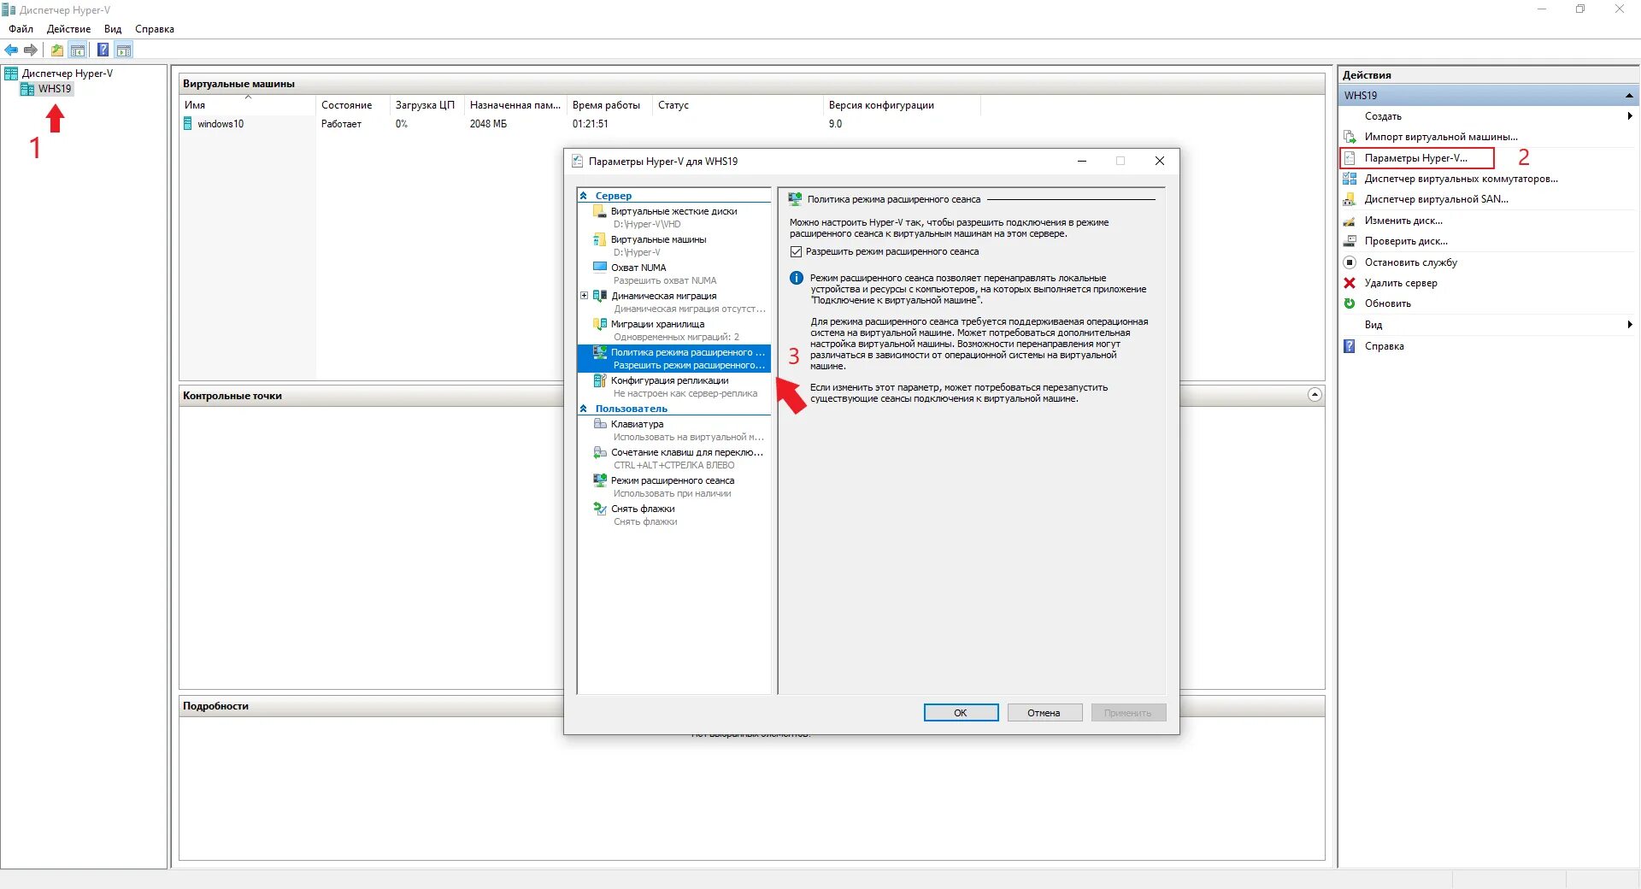Click the blue Help question mark toolbar icon
Viewport: 1641px width, 889px height.
(103, 50)
